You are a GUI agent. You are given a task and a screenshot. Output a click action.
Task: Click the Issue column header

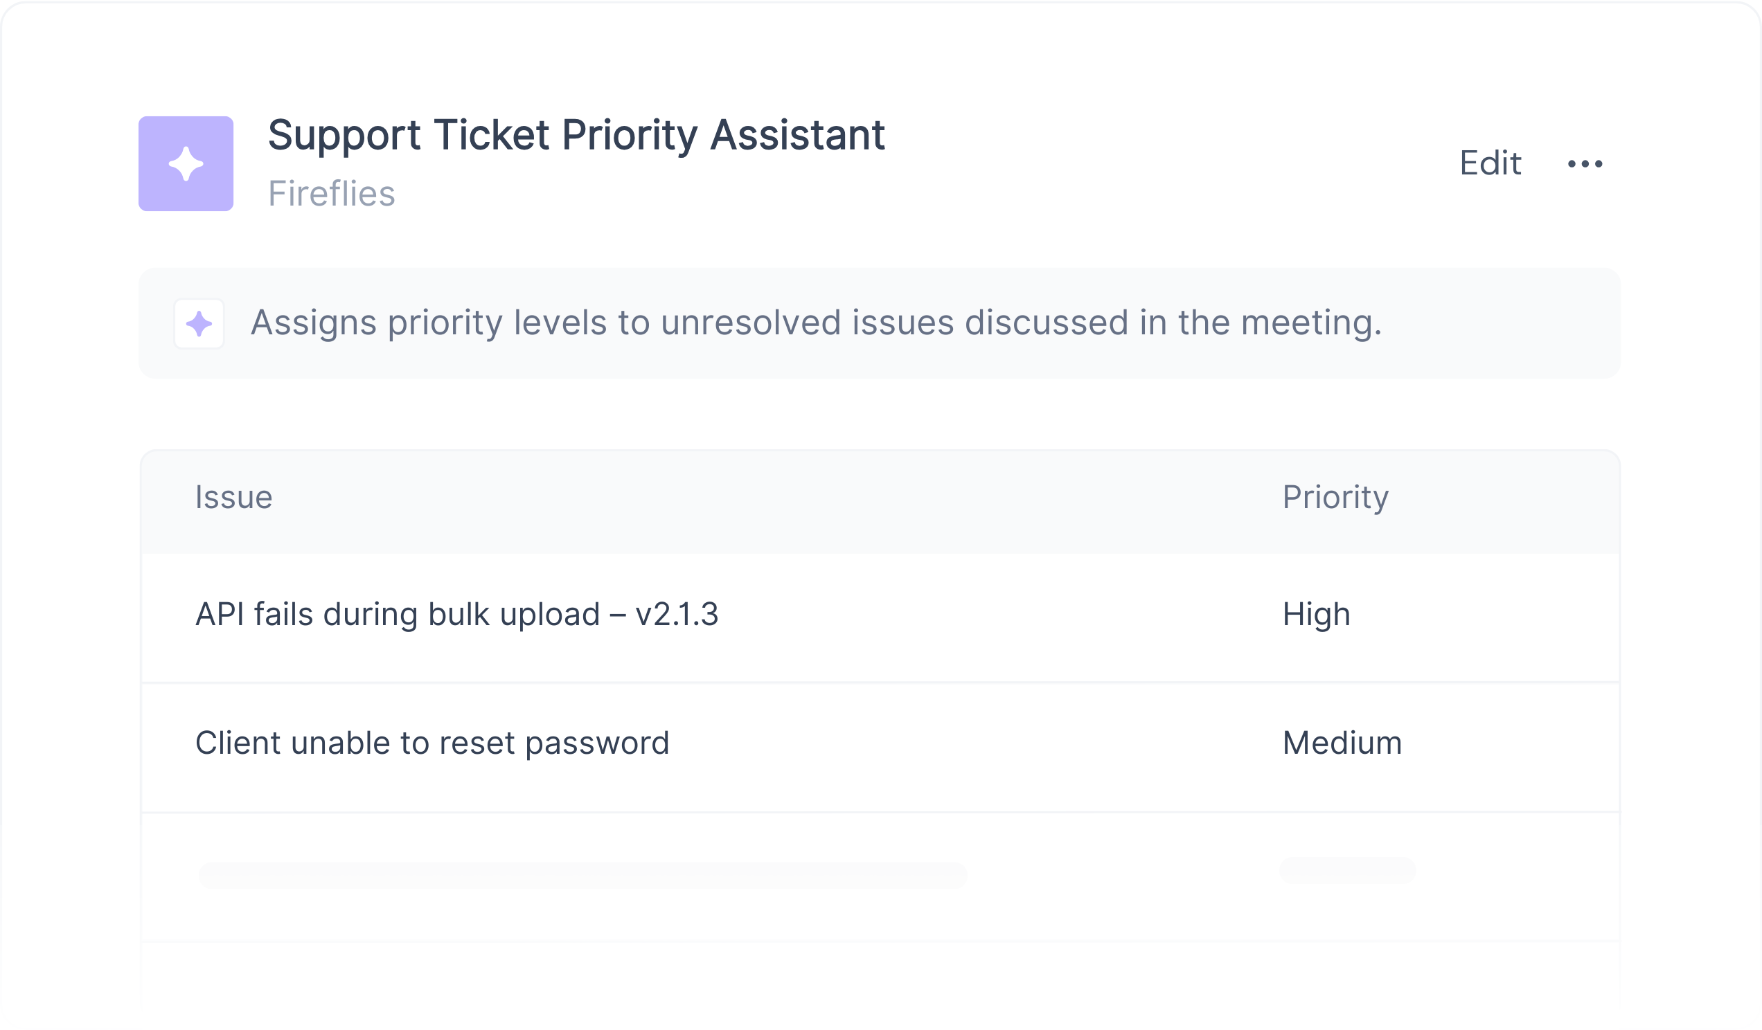coord(233,498)
